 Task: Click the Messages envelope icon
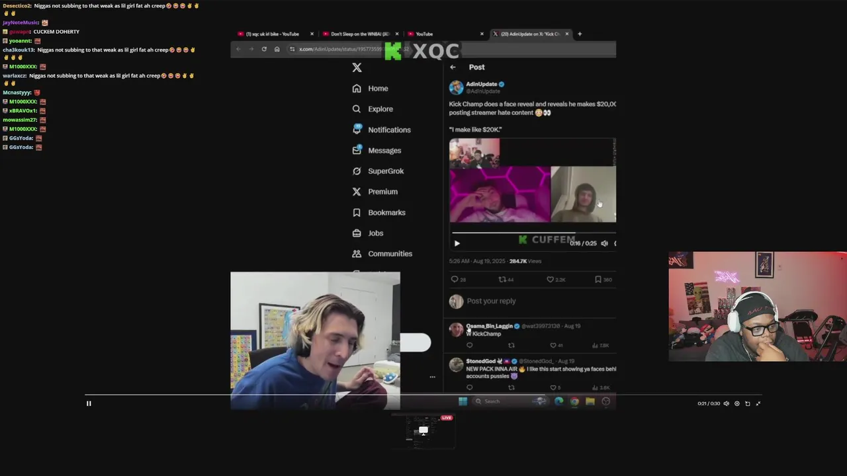[357, 150]
